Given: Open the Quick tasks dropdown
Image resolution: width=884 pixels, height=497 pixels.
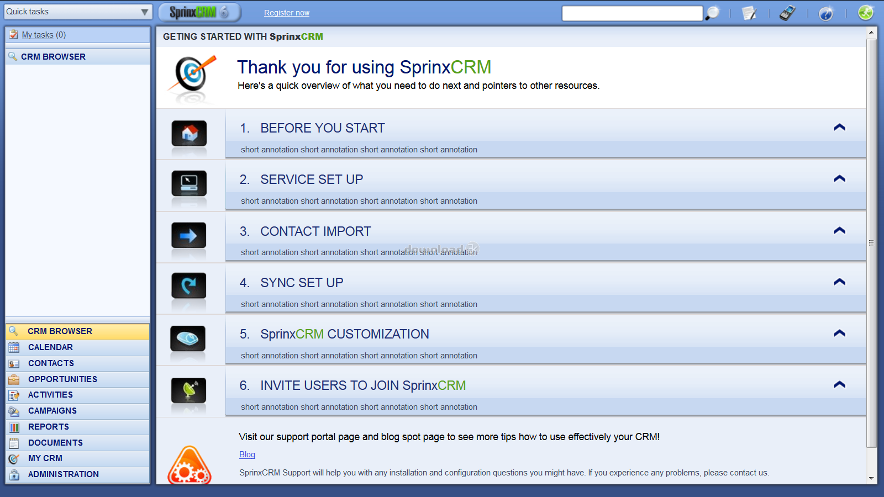Looking at the screenshot, I should click(77, 12).
